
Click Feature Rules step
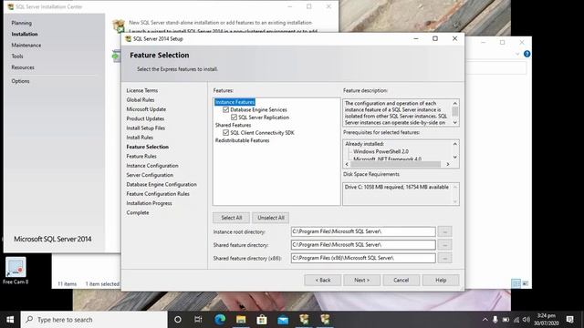pyautogui.click(x=141, y=156)
